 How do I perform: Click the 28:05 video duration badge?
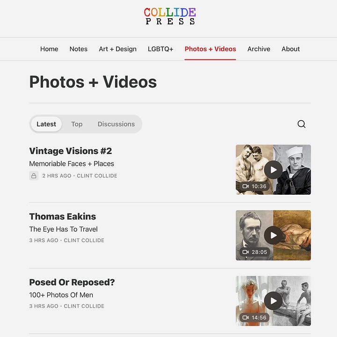(255, 252)
